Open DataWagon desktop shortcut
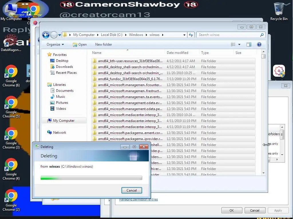The height and width of the screenshot is (219, 293). (x=11, y=43)
